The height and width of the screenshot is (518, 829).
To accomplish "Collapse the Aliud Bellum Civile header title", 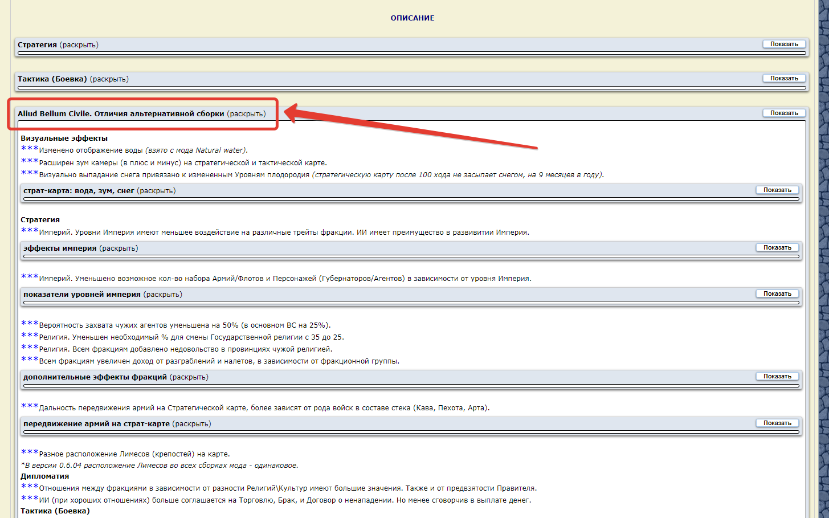I will tap(141, 114).
